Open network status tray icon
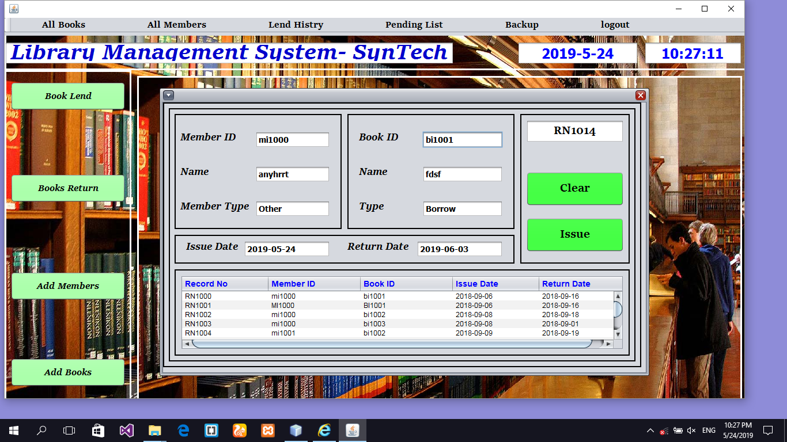 pyautogui.click(x=664, y=430)
